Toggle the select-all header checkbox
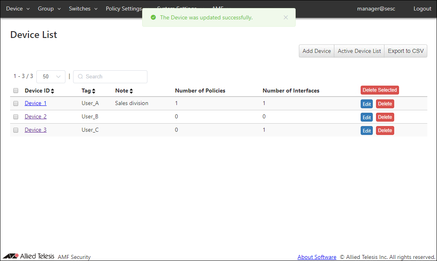The width and height of the screenshot is (437, 261). point(16,91)
